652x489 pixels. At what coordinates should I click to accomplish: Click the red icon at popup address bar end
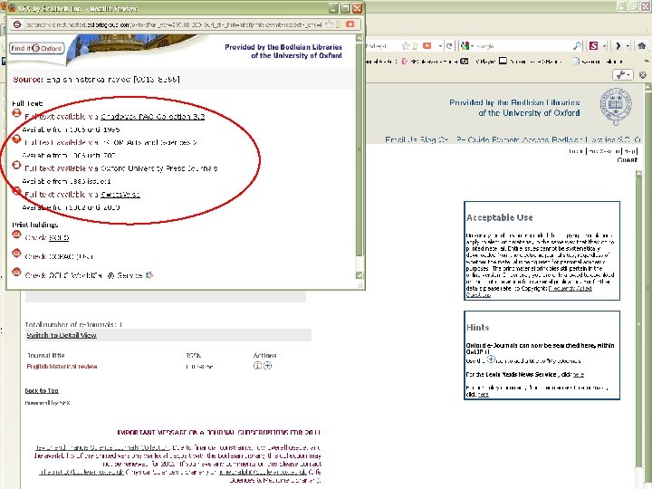350,24
